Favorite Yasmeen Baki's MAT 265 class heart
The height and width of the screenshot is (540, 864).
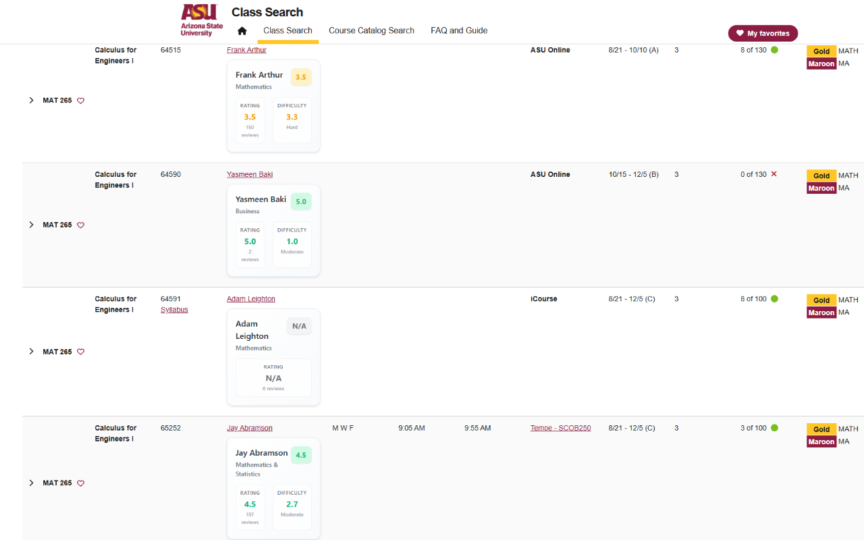point(81,225)
